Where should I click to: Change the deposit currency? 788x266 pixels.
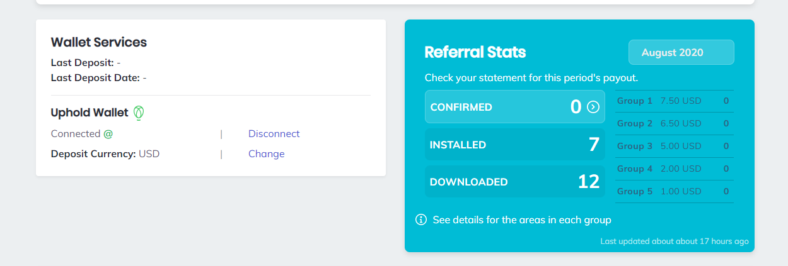(266, 154)
